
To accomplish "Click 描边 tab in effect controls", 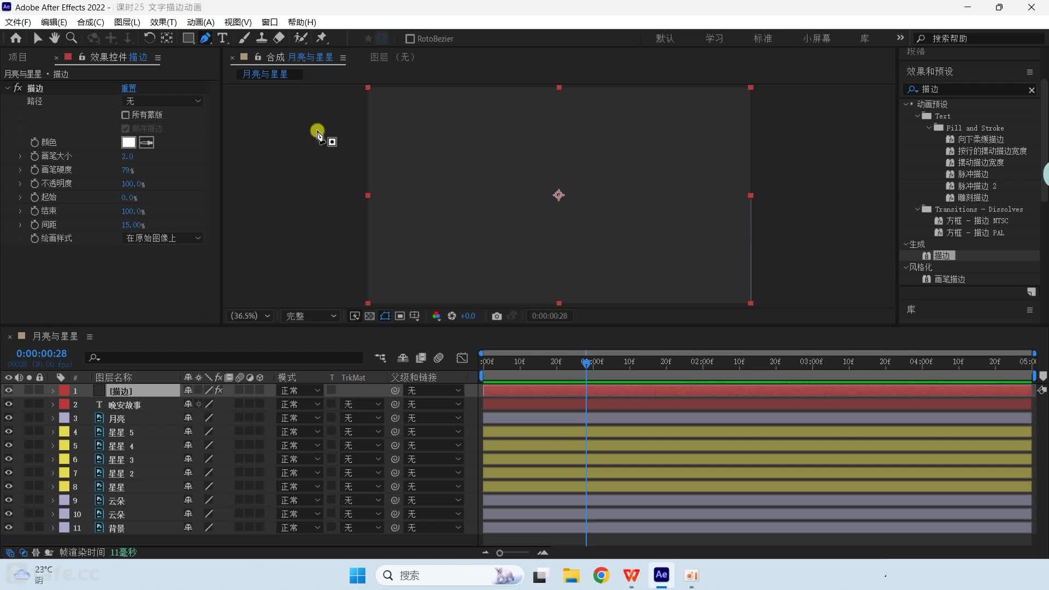I will tap(139, 57).
